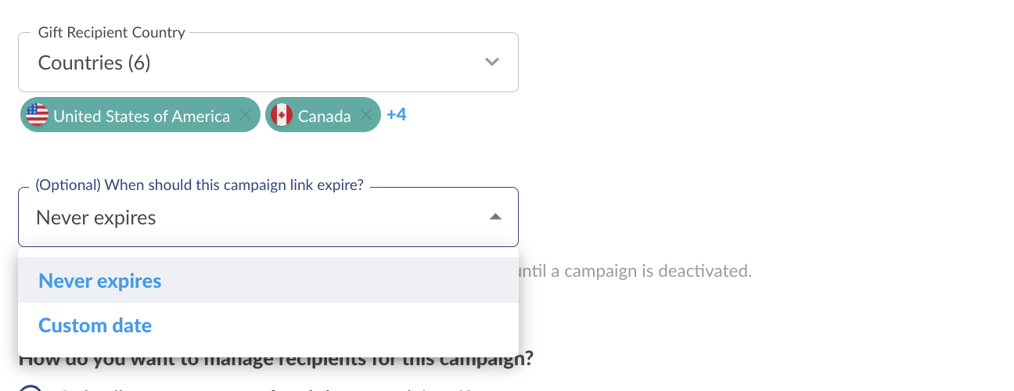
Task: Remove the Canada country chip
Action: (365, 116)
